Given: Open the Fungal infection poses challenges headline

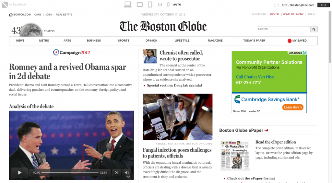Looking at the screenshot, I should coord(177,153).
